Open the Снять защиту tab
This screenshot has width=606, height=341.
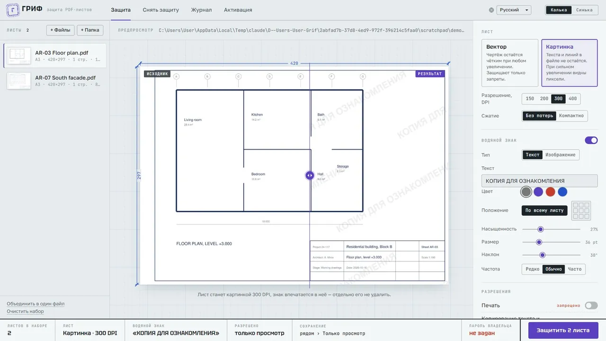161,10
